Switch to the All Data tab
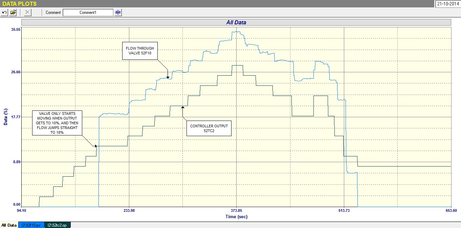Image resolution: width=461 pixels, height=228 pixels. coord(9,225)
